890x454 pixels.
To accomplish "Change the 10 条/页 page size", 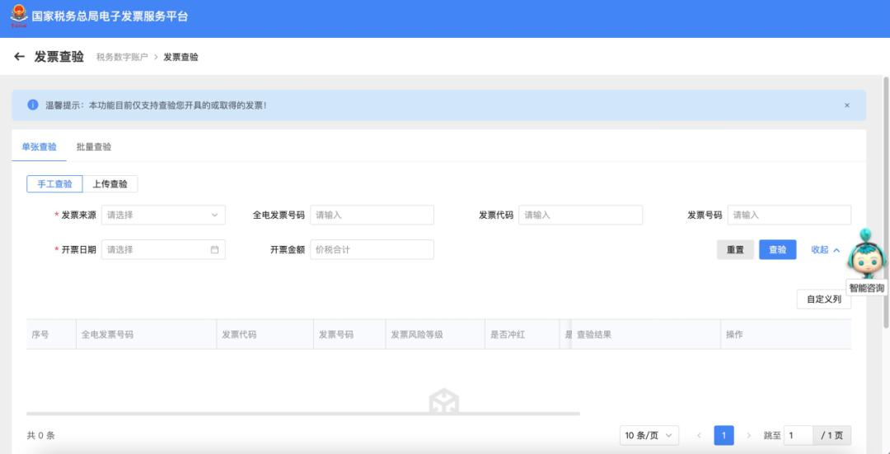I will [x=649, y=435].
